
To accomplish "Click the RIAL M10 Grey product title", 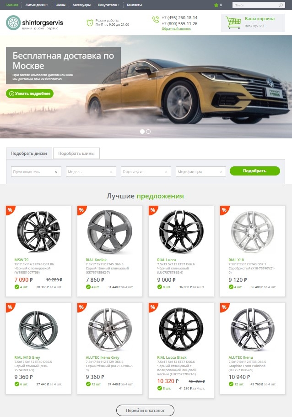I will tap(27, 357).
